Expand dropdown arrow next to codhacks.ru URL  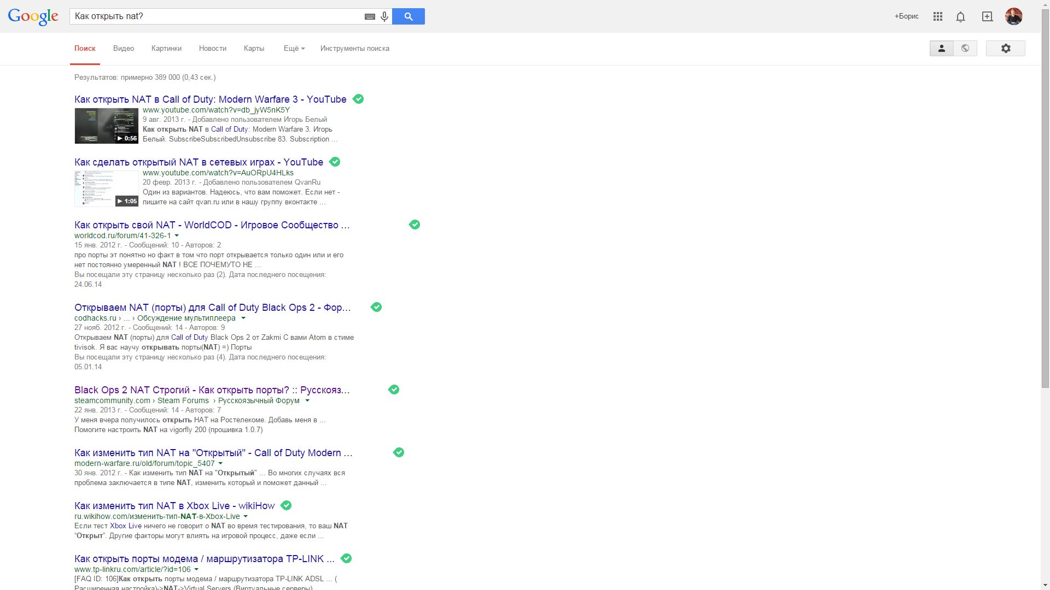pos(243,318)
